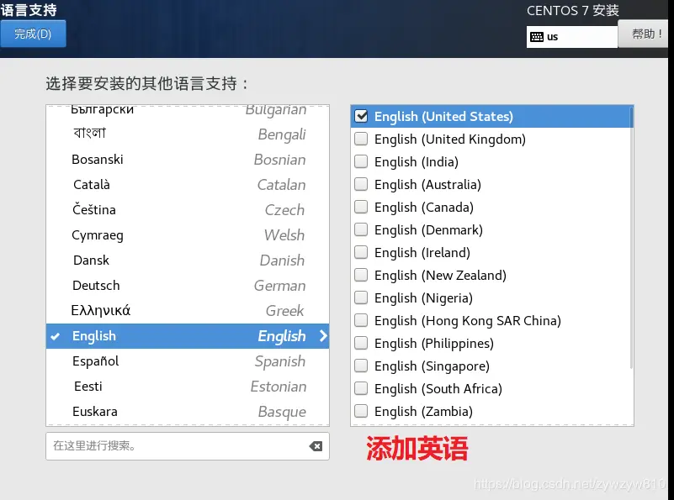Uncheck English (United States) checkbox
The image size is (674, 500).
pos(361,116)
